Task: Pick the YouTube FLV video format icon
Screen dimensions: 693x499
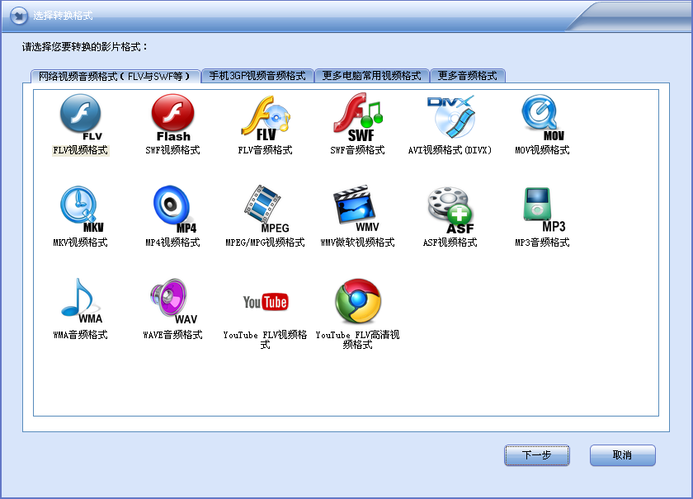Action: click(265, 302)
